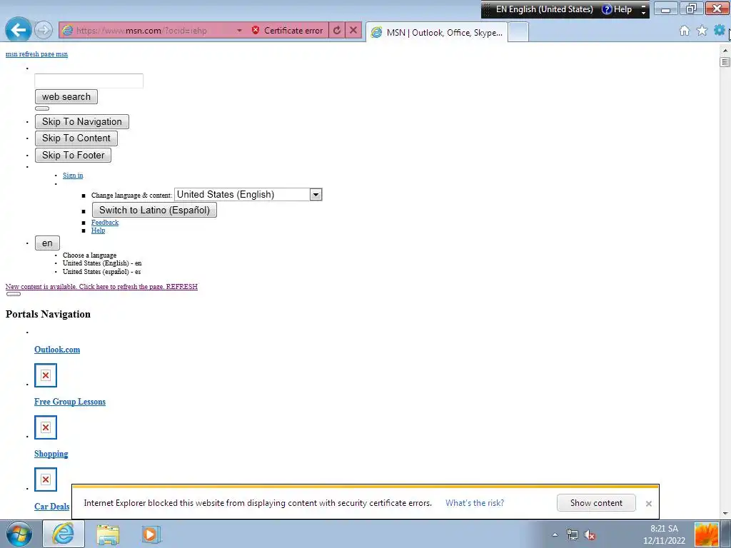731x548 pixels.
Task: Dismiss the certificate notification bar
Action: (648, 503)
